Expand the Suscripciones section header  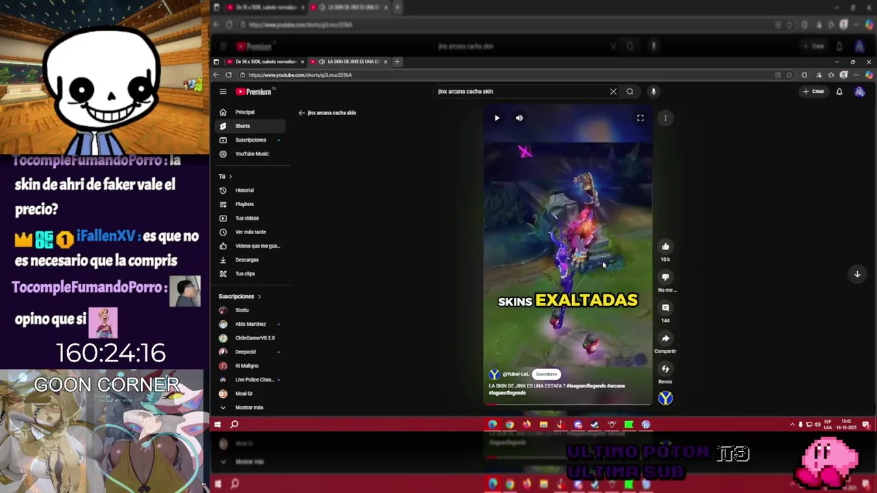240,296
